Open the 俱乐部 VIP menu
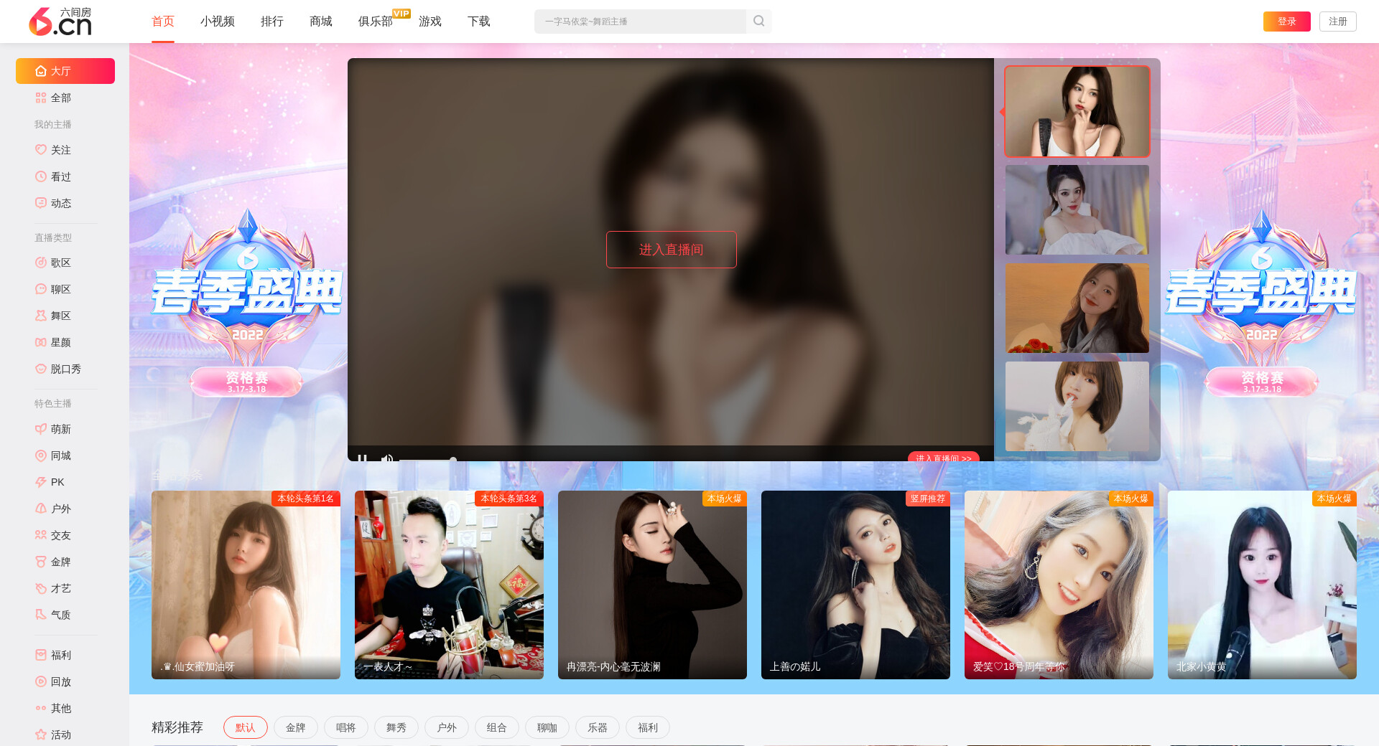 point(375,22)
